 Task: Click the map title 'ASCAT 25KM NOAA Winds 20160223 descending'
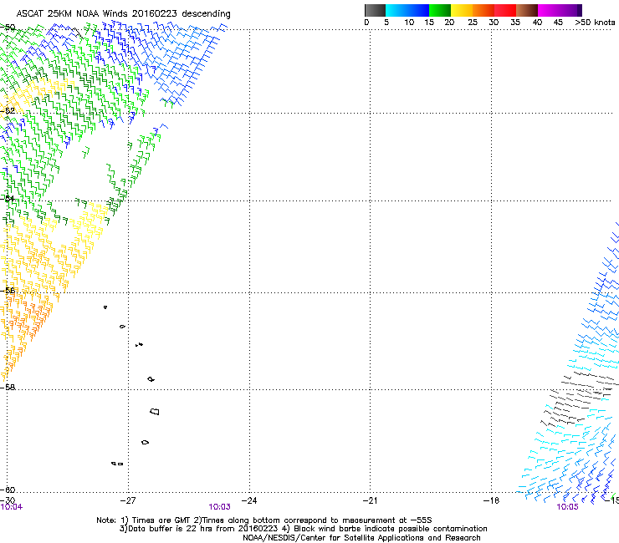pos(123,13)
